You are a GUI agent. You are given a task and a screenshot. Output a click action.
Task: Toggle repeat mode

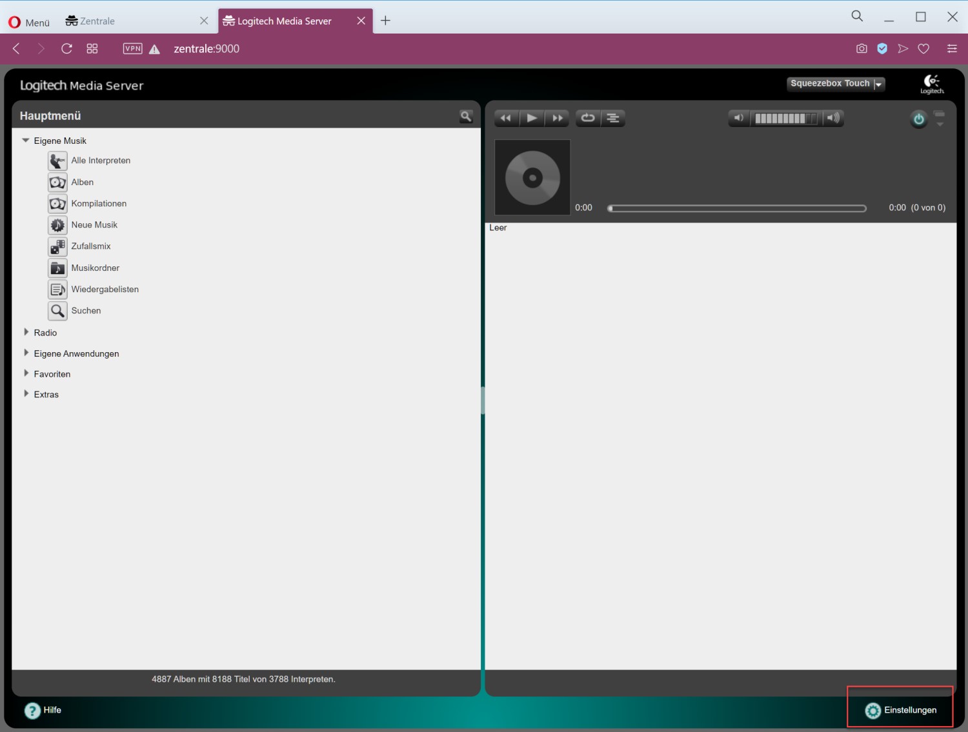(588, 118)
